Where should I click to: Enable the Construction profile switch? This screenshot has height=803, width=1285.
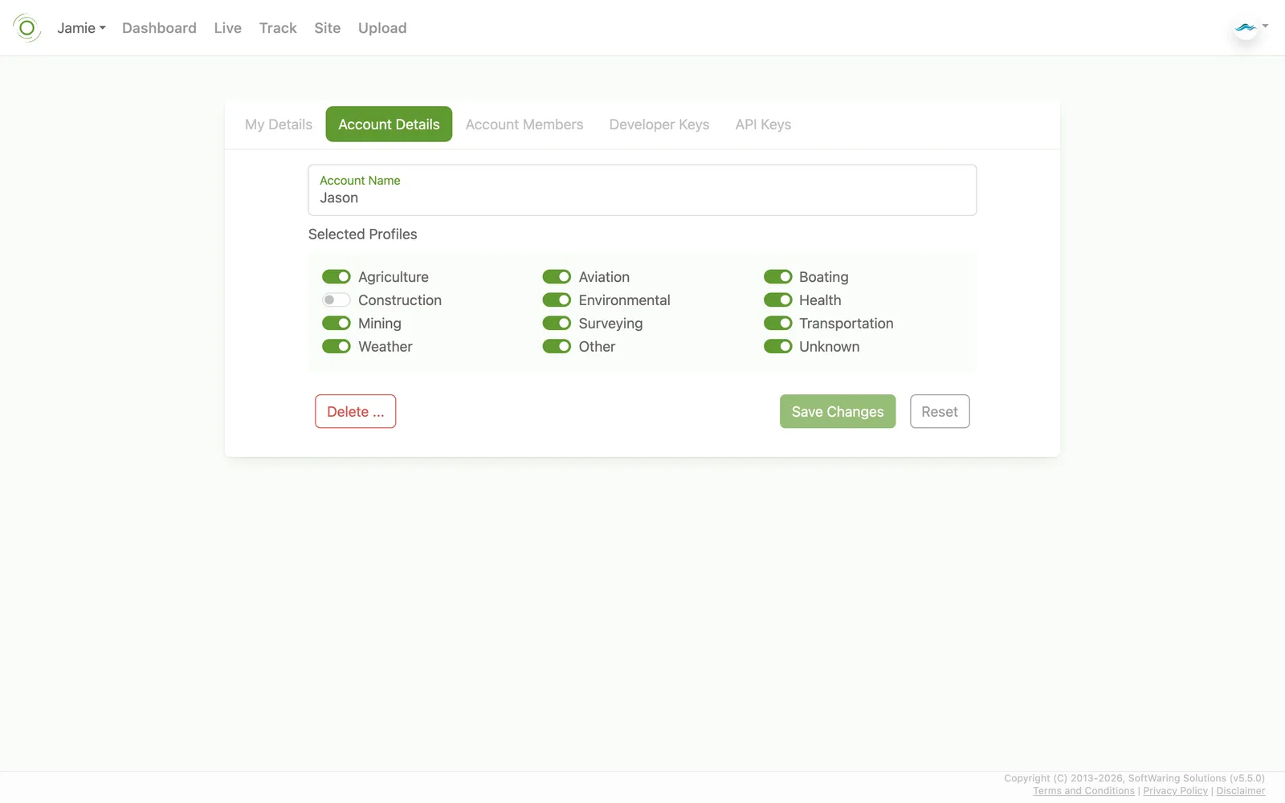337,300
